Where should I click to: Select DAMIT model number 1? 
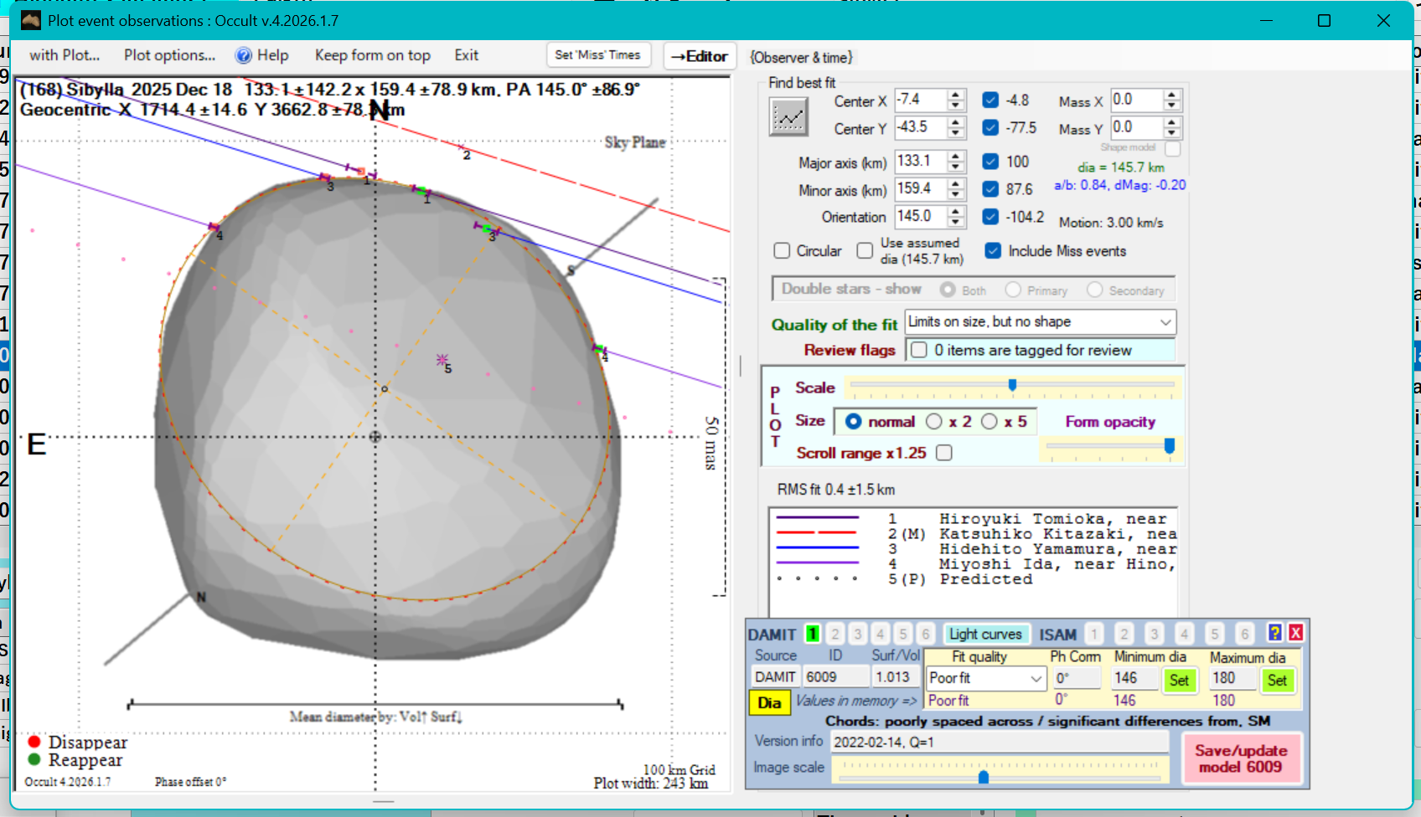tap(812, 634)
